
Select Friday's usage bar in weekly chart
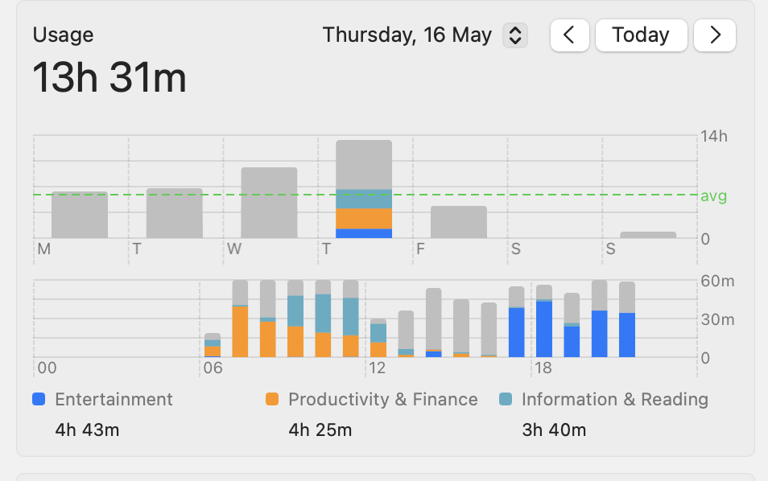click(x=459, y=222)
